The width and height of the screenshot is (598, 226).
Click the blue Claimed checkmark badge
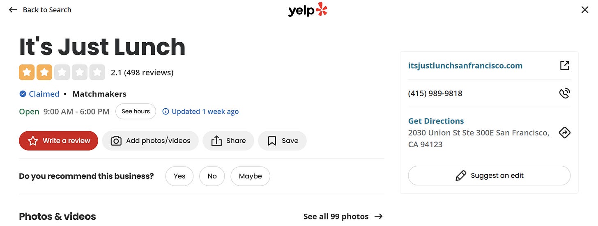coord(23,94)
